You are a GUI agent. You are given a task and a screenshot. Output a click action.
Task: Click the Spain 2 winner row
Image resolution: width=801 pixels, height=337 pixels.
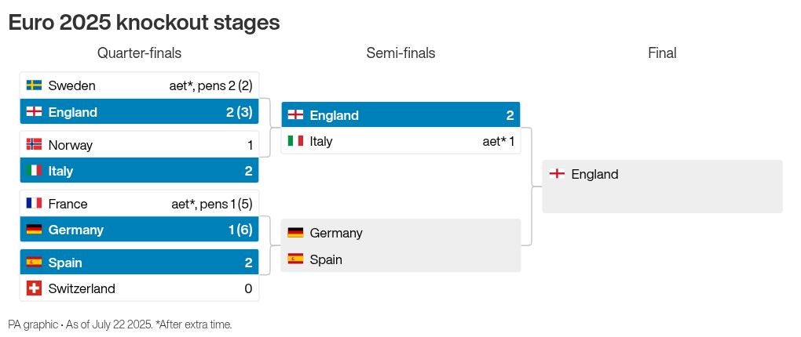click(140, 262)
